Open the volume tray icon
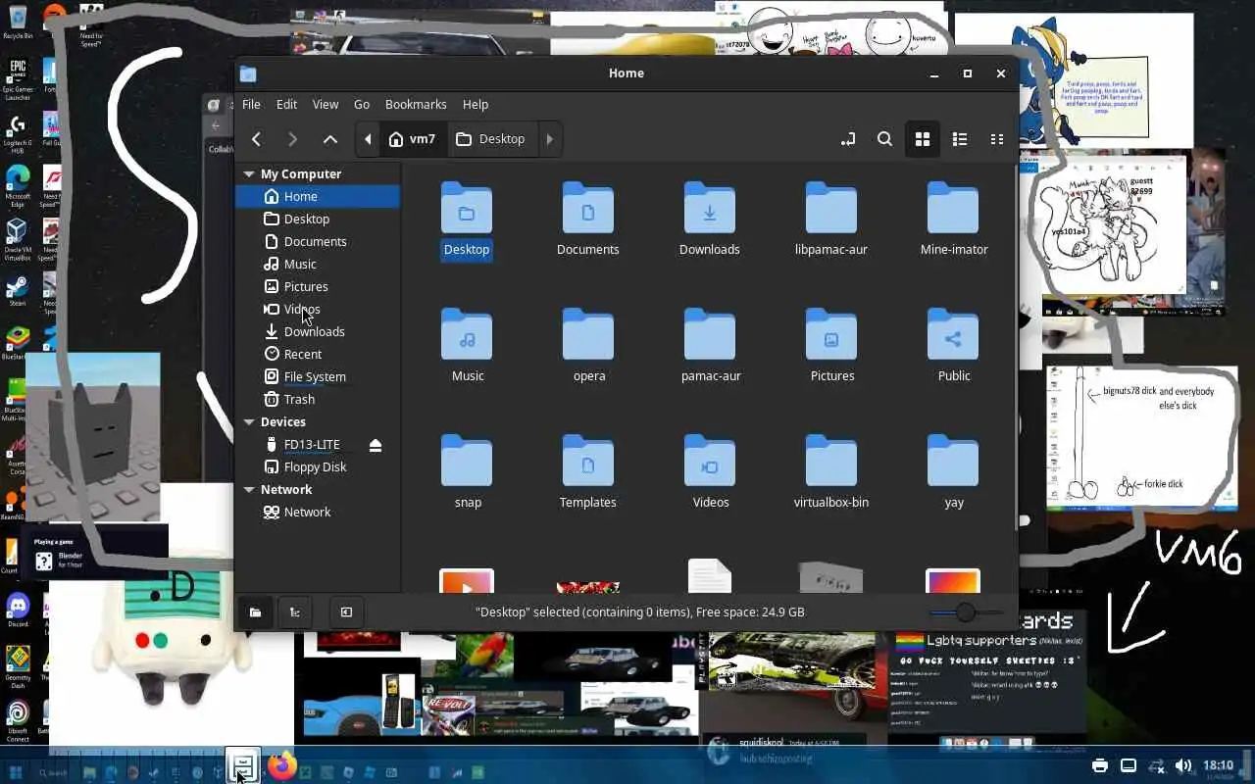1255x784 pixels. 1183,765
